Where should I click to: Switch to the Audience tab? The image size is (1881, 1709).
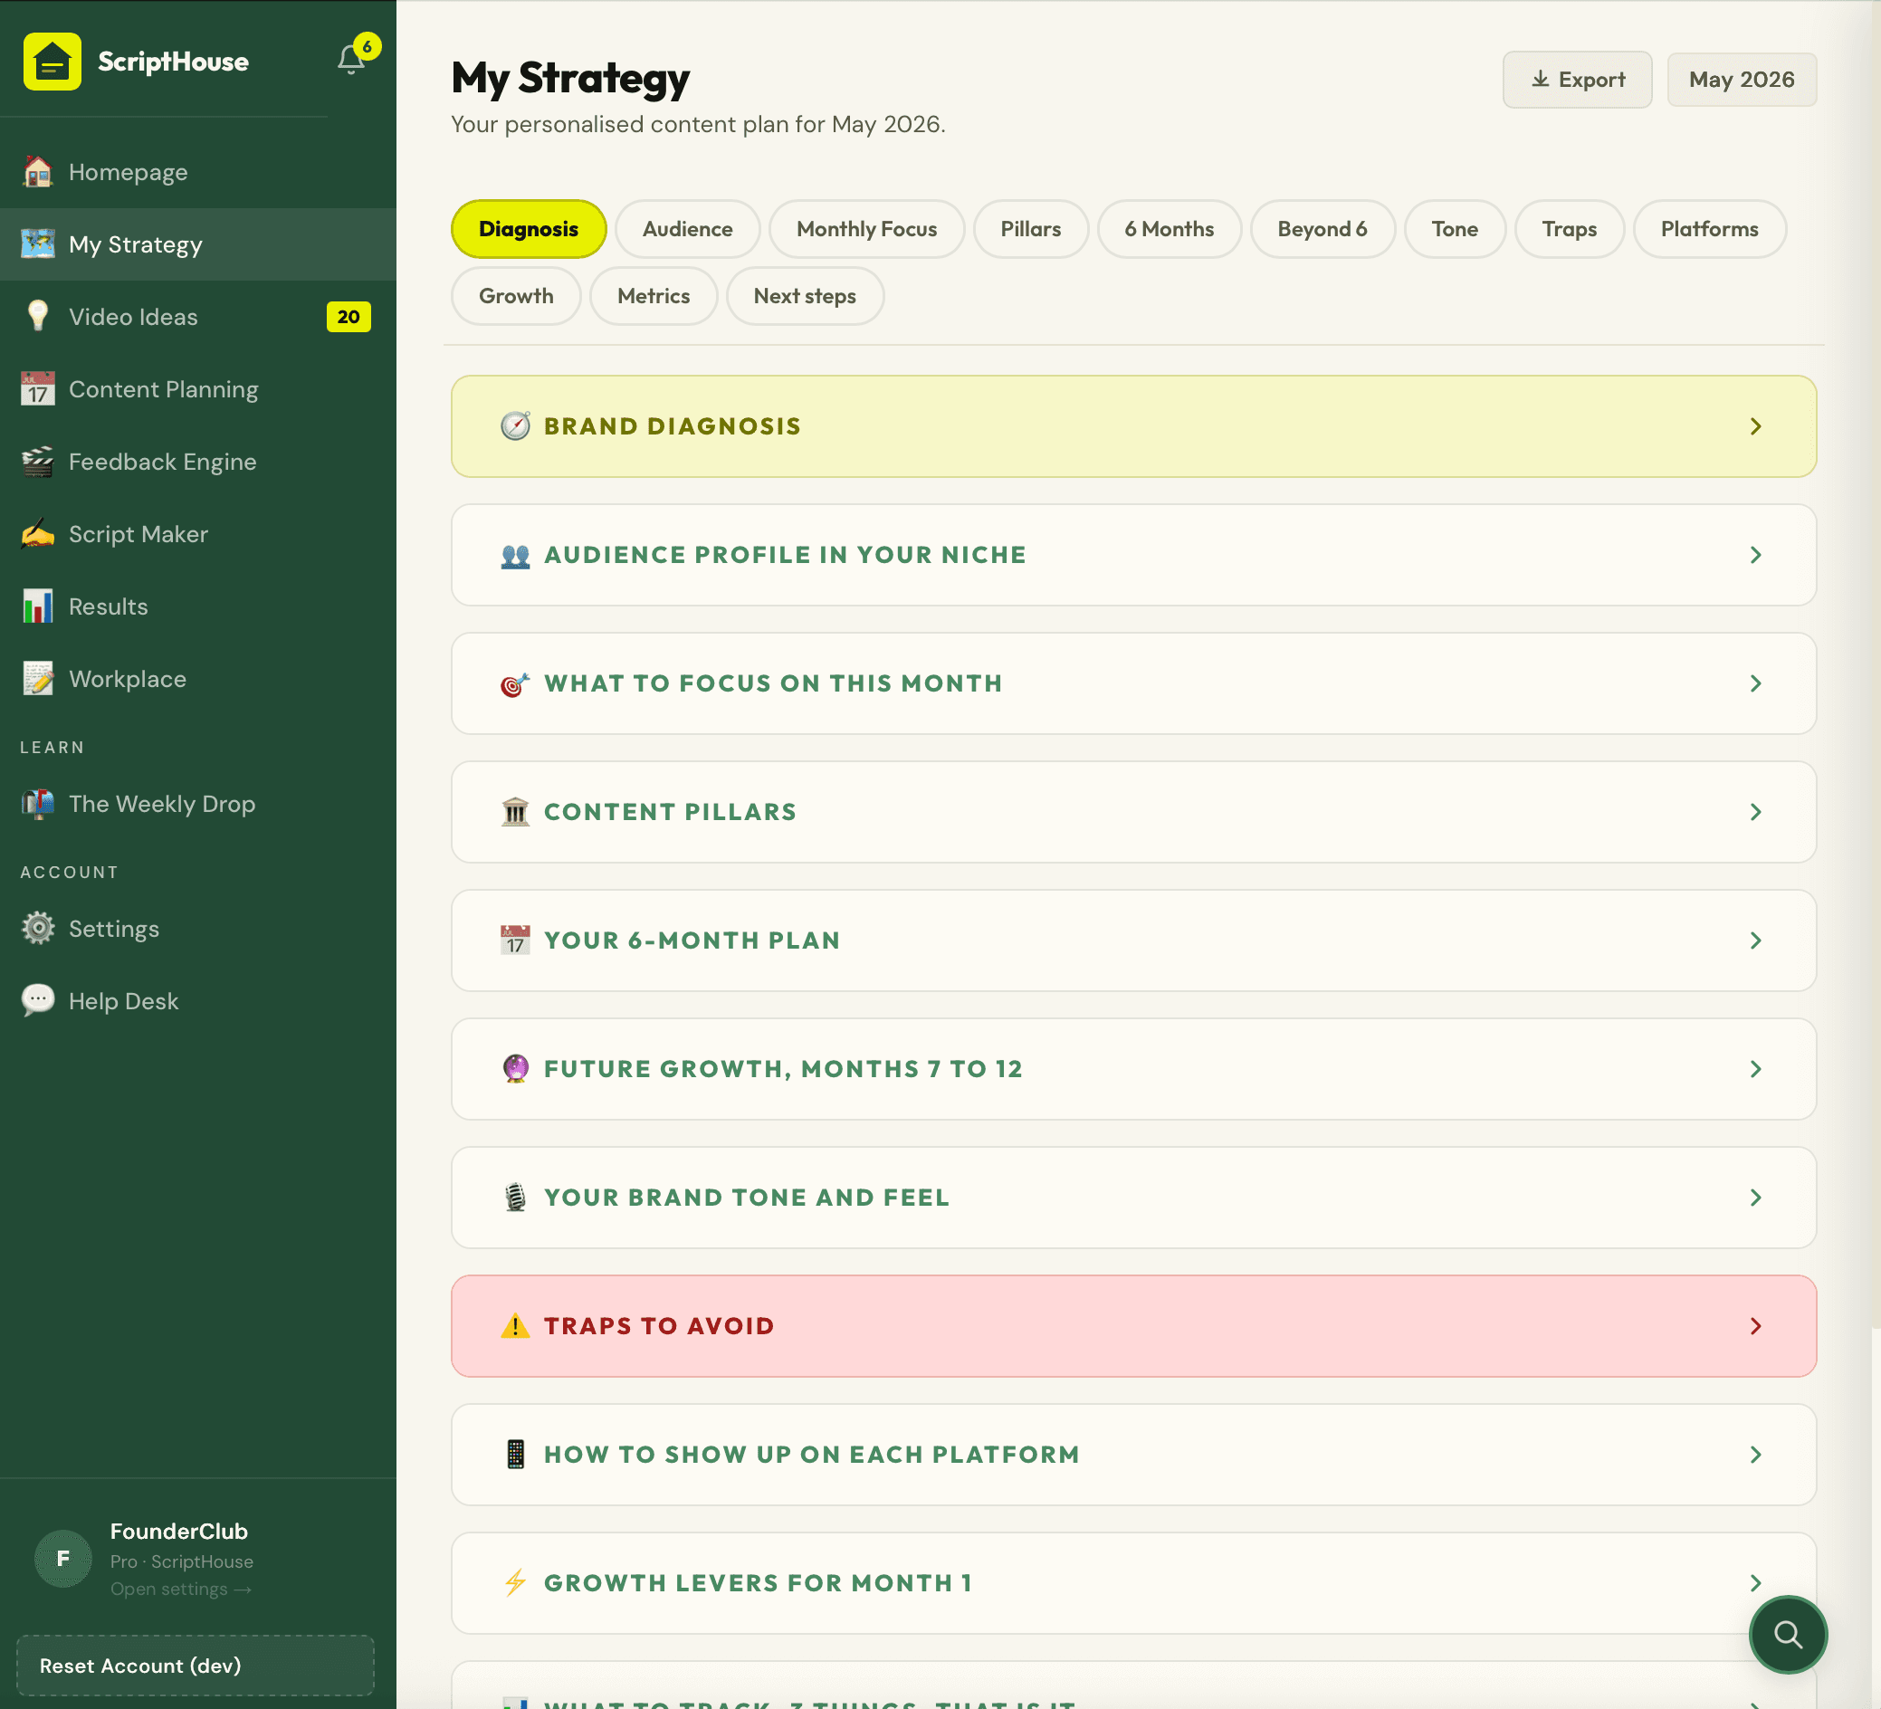tap(688, 228)
